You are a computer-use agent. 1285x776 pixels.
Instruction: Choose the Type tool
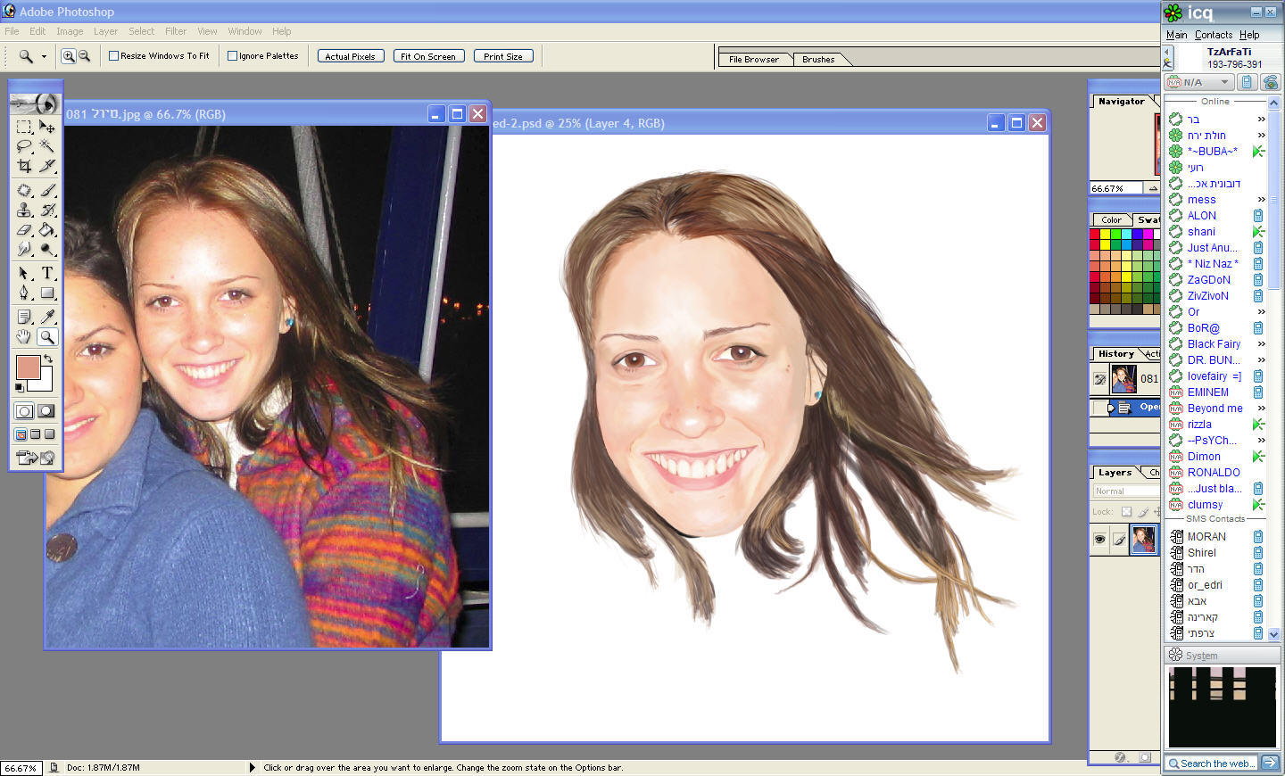pyautogui.click(x=47, y=273)
